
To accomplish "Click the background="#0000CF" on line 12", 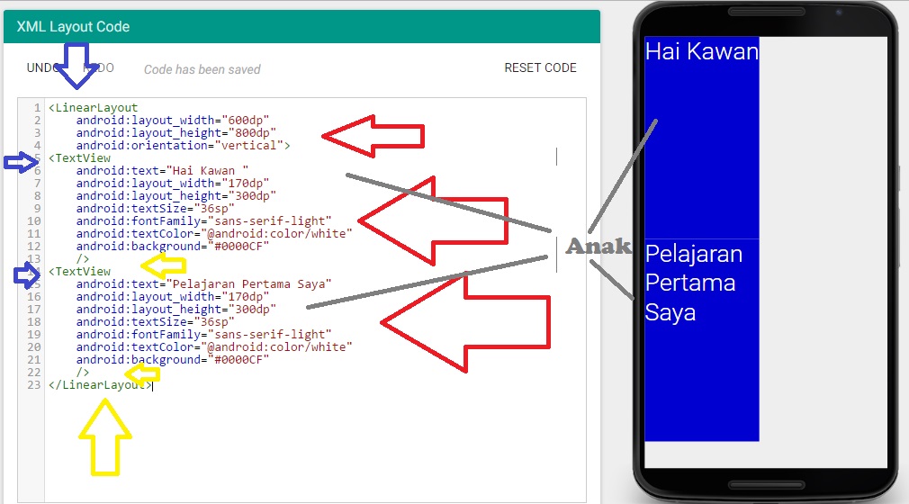I will 173,247.
